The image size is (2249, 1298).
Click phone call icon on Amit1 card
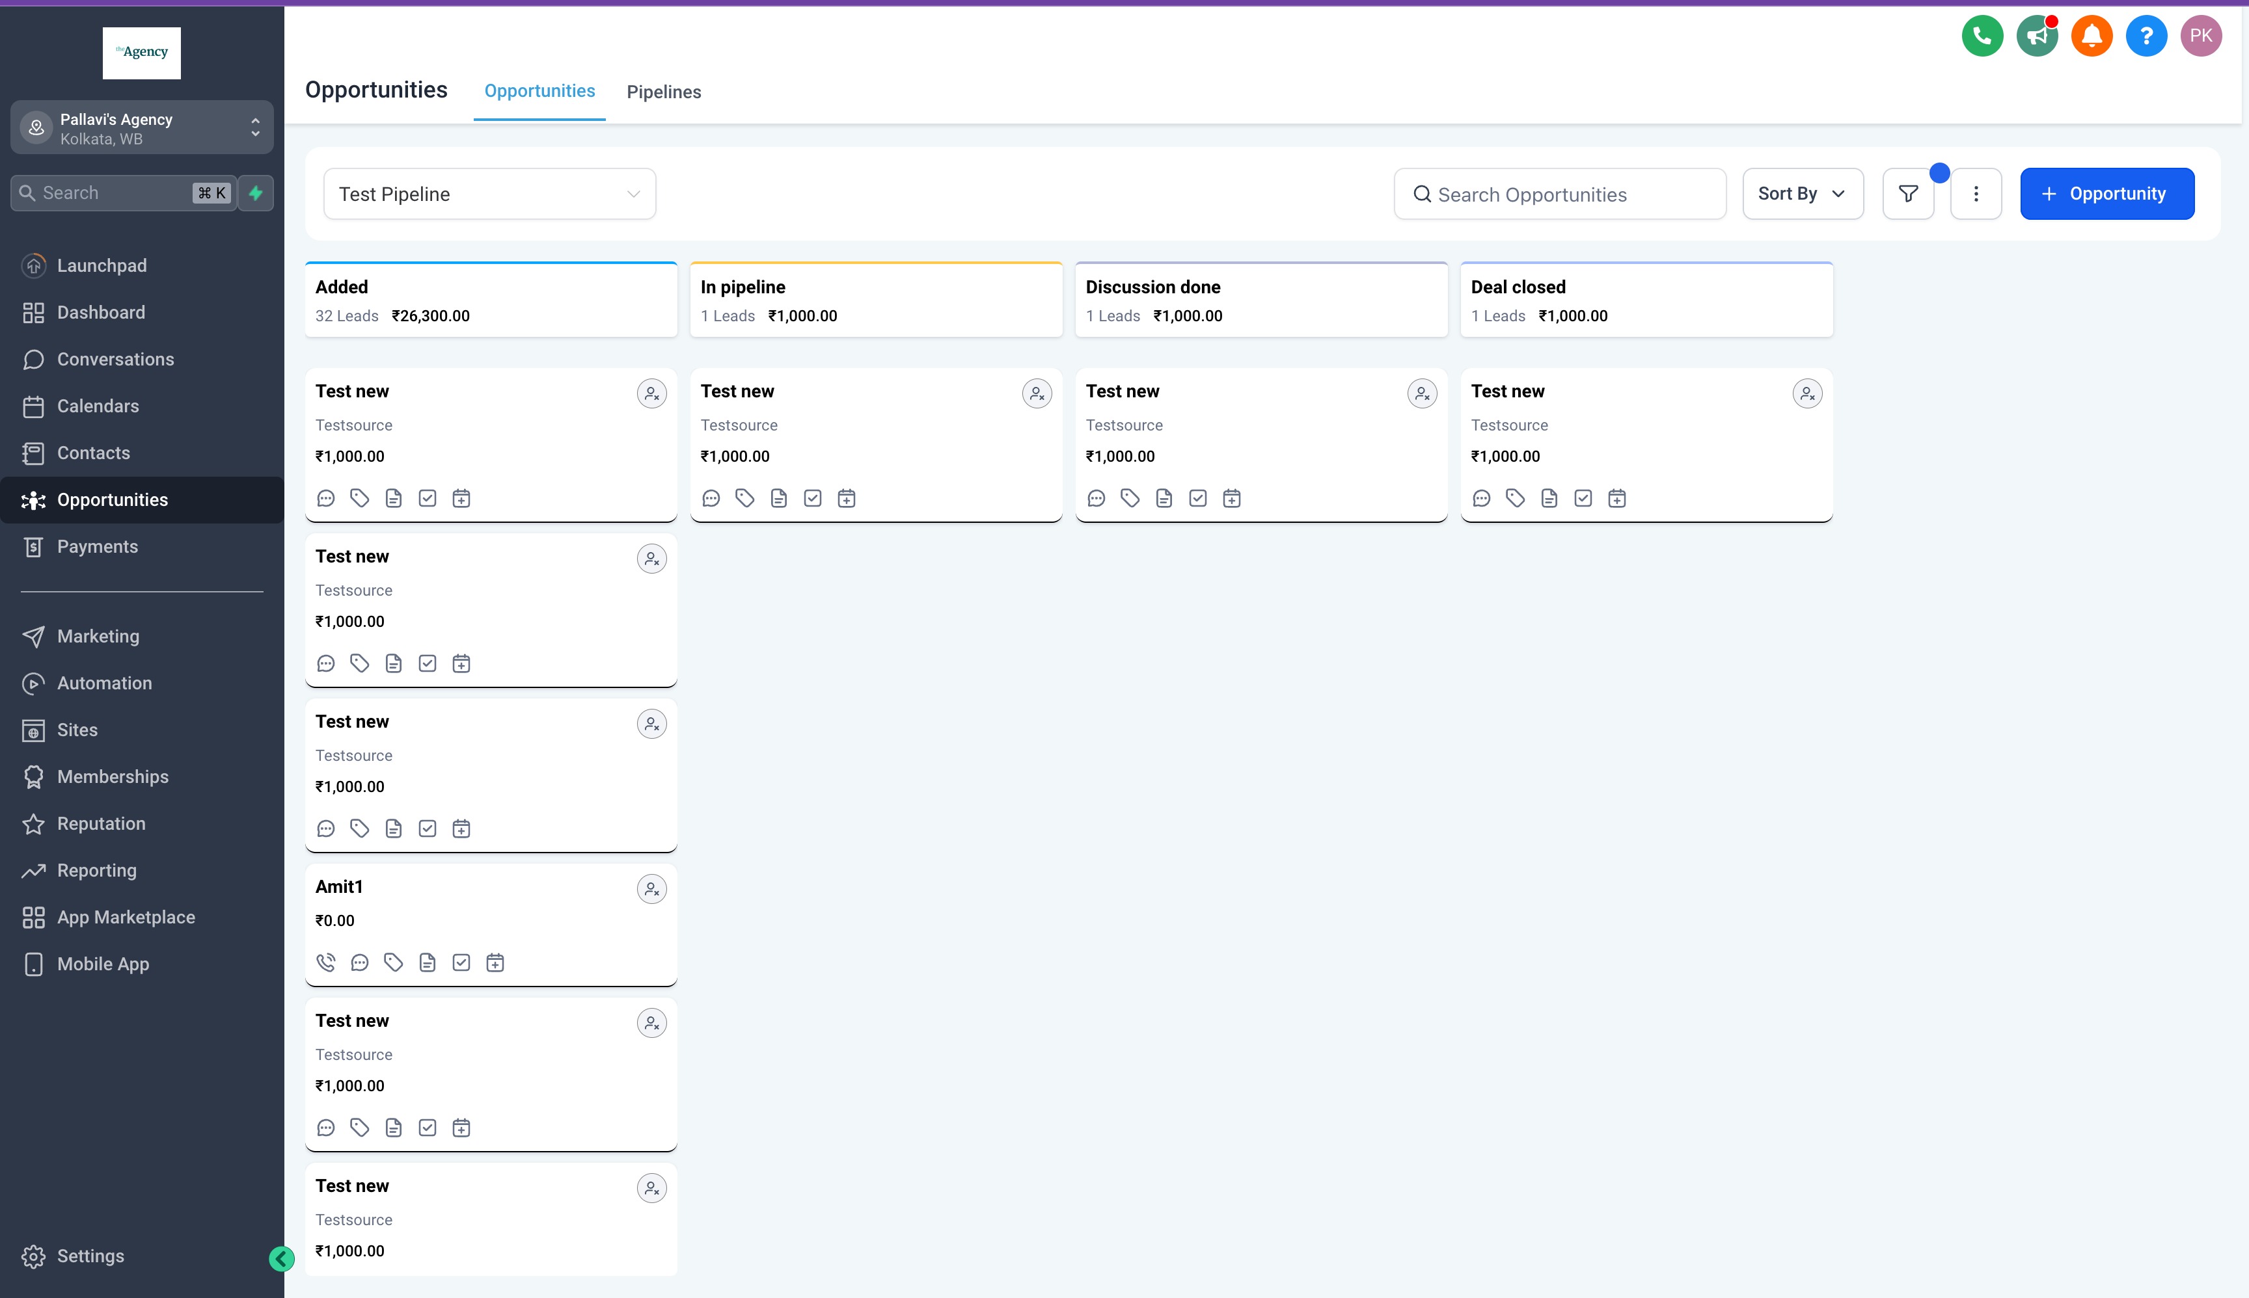point(325,963)
